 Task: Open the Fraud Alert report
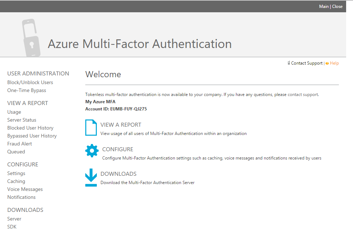[20, 143]
